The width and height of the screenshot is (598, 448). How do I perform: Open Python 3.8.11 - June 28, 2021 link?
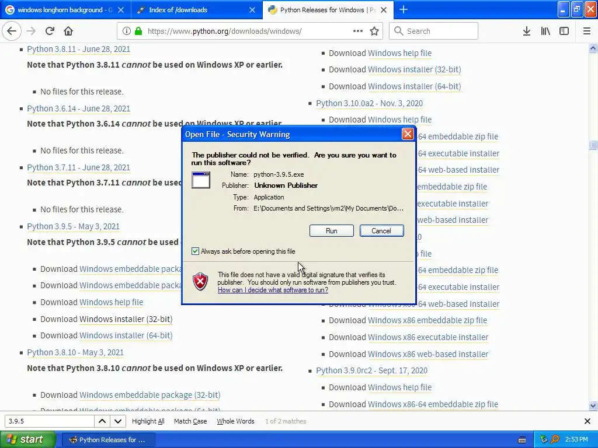coord(79,49)
